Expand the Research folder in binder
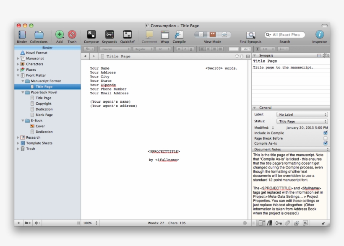This screenshot has width=344, height=246. click(18, 137)
